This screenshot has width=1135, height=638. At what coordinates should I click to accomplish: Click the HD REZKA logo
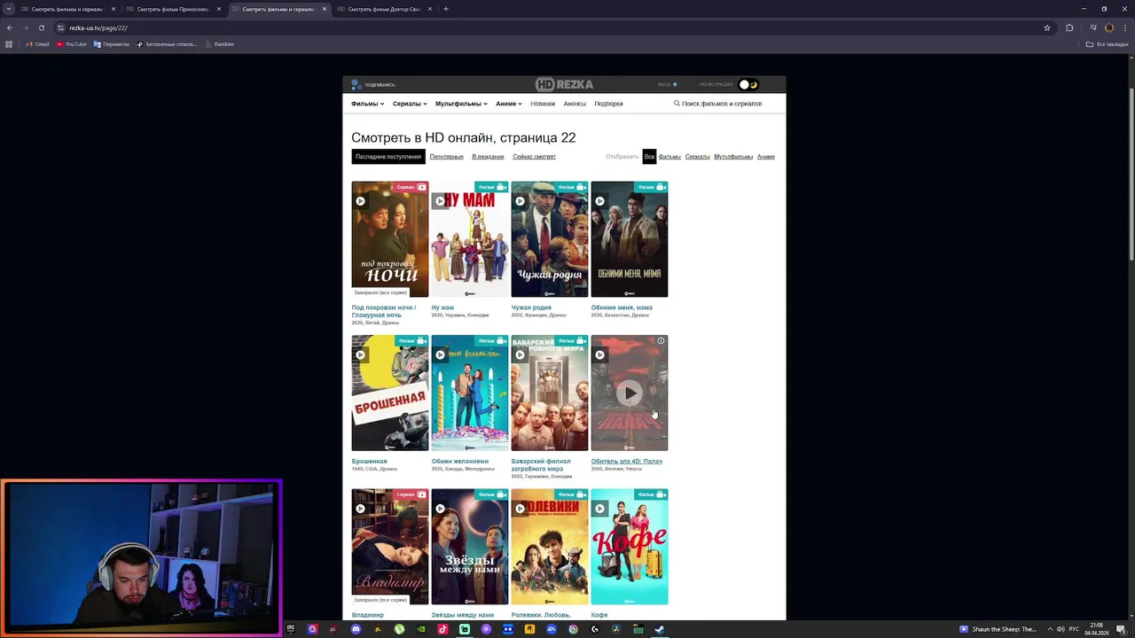564,84
